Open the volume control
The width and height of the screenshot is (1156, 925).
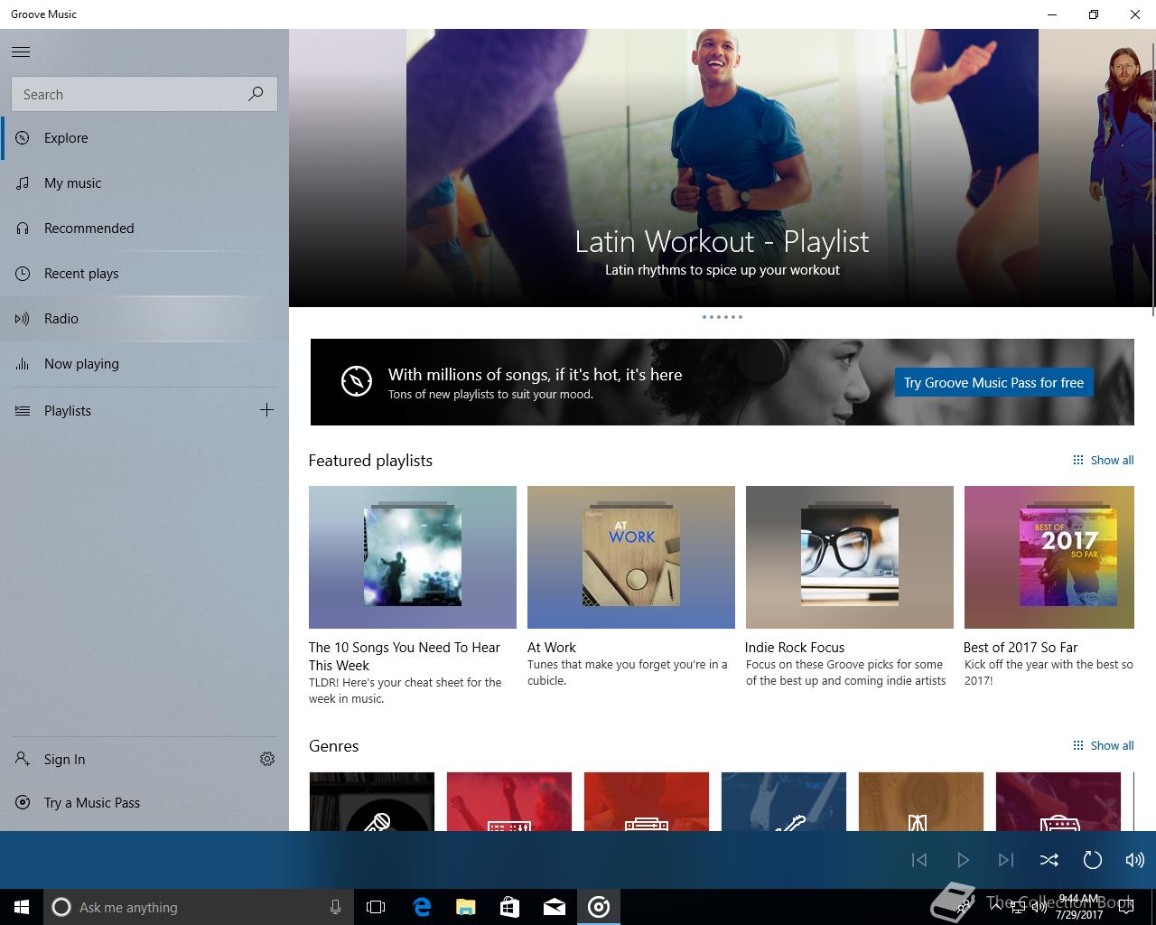pyautogui.click(x=1134, y=860)
